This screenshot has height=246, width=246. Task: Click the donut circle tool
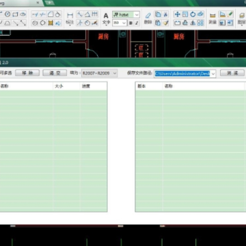click(35, 23)
